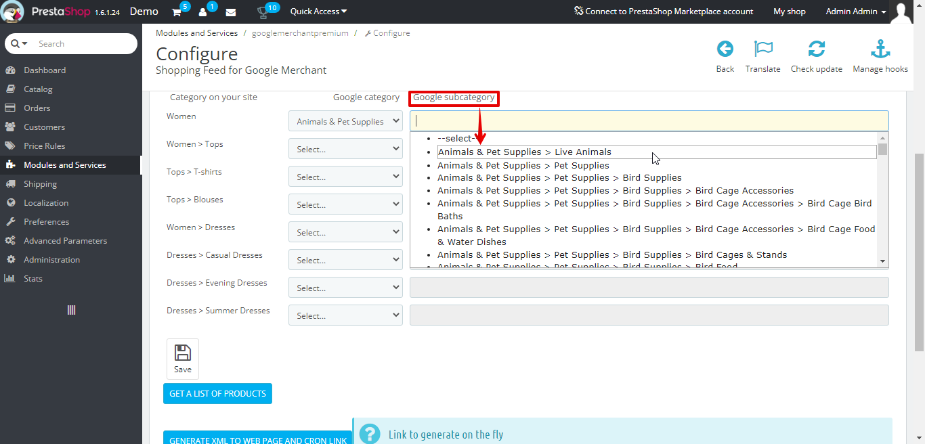Click the Back arrow icon
The height and width of the screenshot is (444, 925).
[x=725, y=49]
